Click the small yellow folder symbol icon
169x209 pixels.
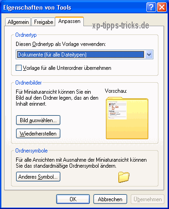[124, 177]
